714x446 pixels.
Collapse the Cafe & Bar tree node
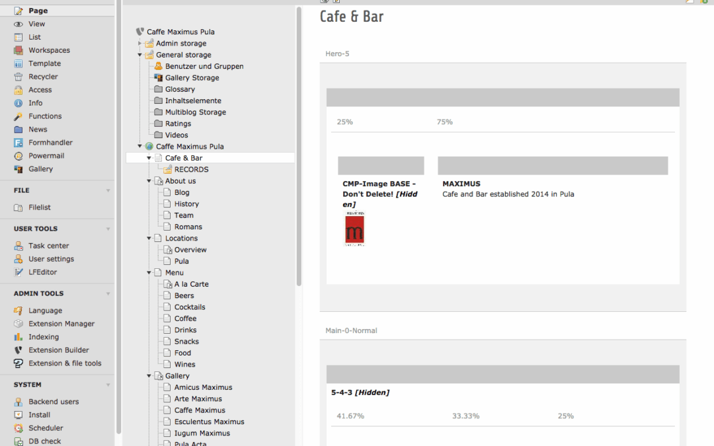point(149,158)
